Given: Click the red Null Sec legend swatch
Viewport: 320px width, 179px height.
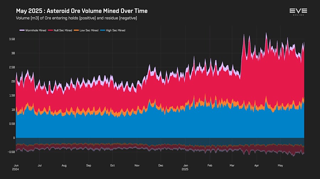Looking at the screenshot, I should pos(50,30).
